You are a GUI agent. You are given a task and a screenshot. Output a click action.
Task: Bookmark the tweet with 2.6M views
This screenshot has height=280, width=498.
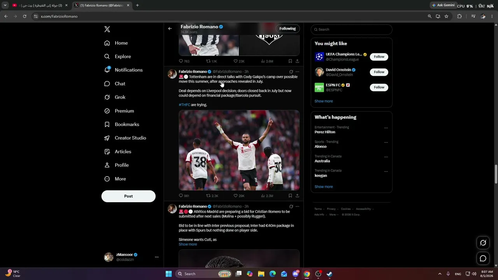290,61
